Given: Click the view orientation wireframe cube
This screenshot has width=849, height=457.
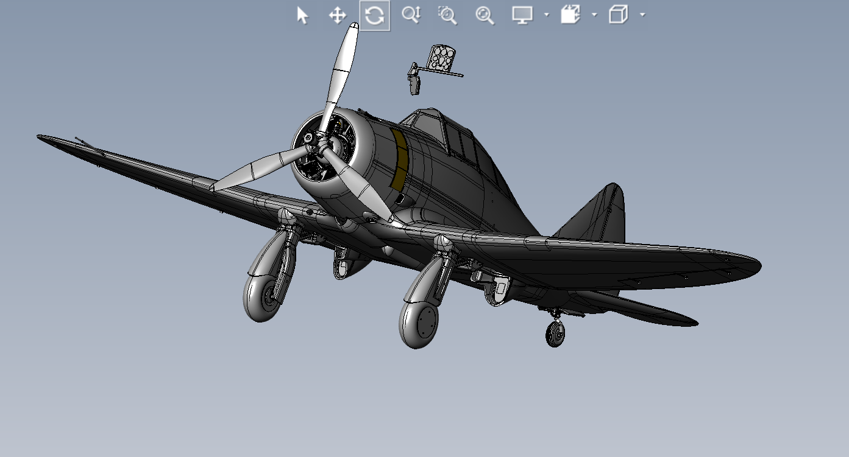Looking at the screenshot, I should coord(619,15).
